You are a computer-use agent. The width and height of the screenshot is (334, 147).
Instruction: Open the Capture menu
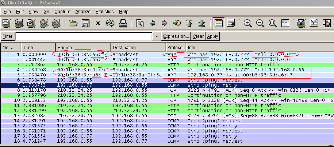pos(62,12)
